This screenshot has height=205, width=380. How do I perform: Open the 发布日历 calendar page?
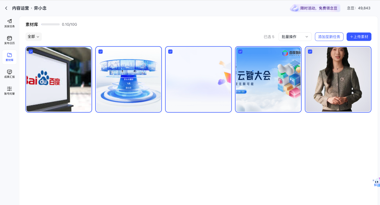click(x=9, y=40)
